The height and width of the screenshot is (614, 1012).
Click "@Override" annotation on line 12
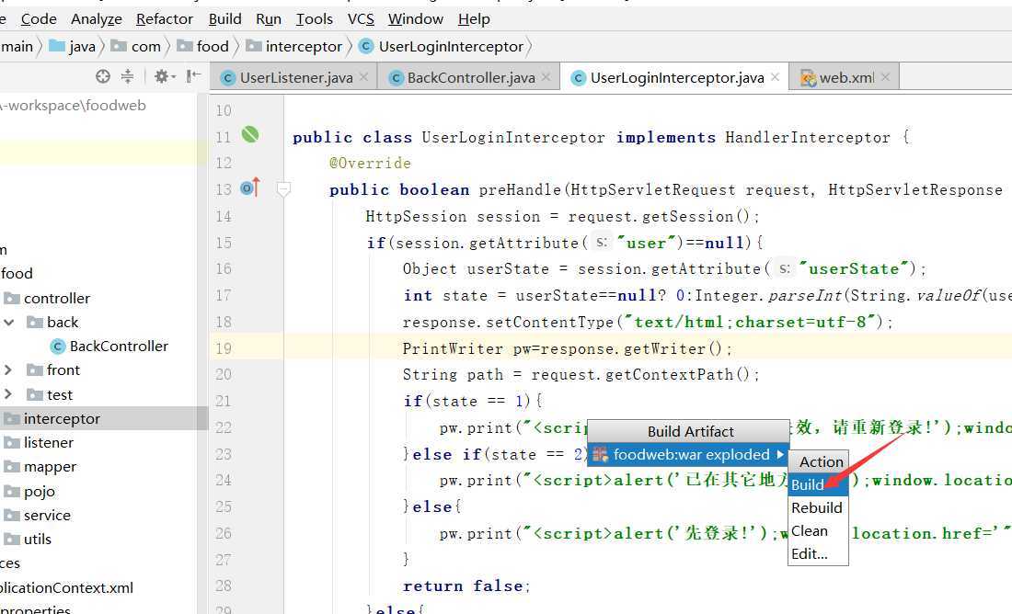coord(370,164)
